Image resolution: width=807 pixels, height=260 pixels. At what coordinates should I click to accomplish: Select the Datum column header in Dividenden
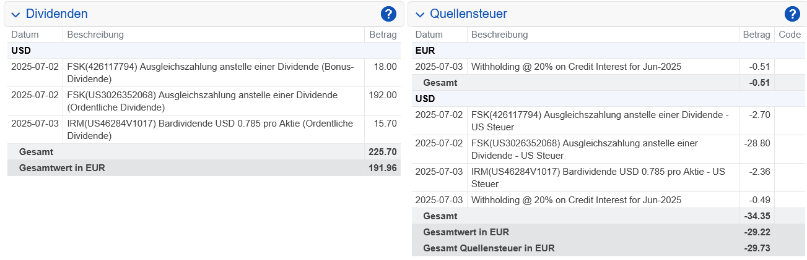pyautogui.click(x=25, y=35)
